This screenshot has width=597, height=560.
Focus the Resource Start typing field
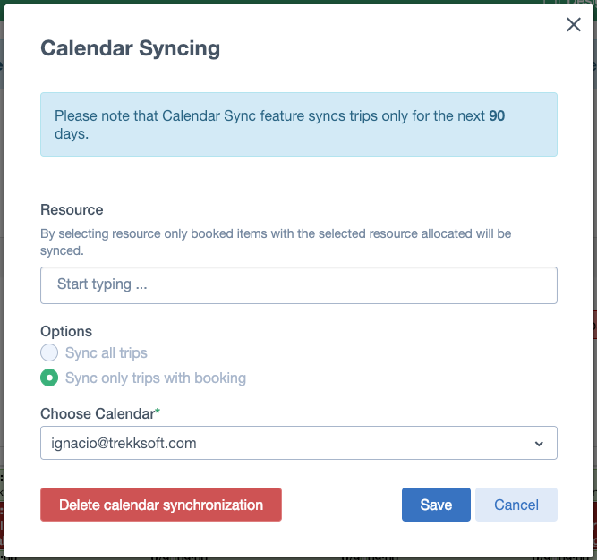[299, 285]
